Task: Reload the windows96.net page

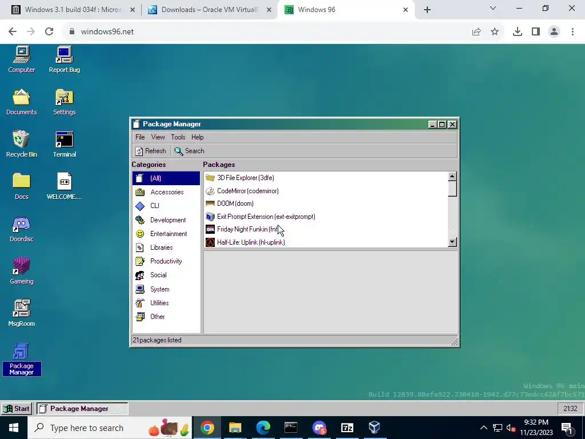Action: tap(49, 31)
